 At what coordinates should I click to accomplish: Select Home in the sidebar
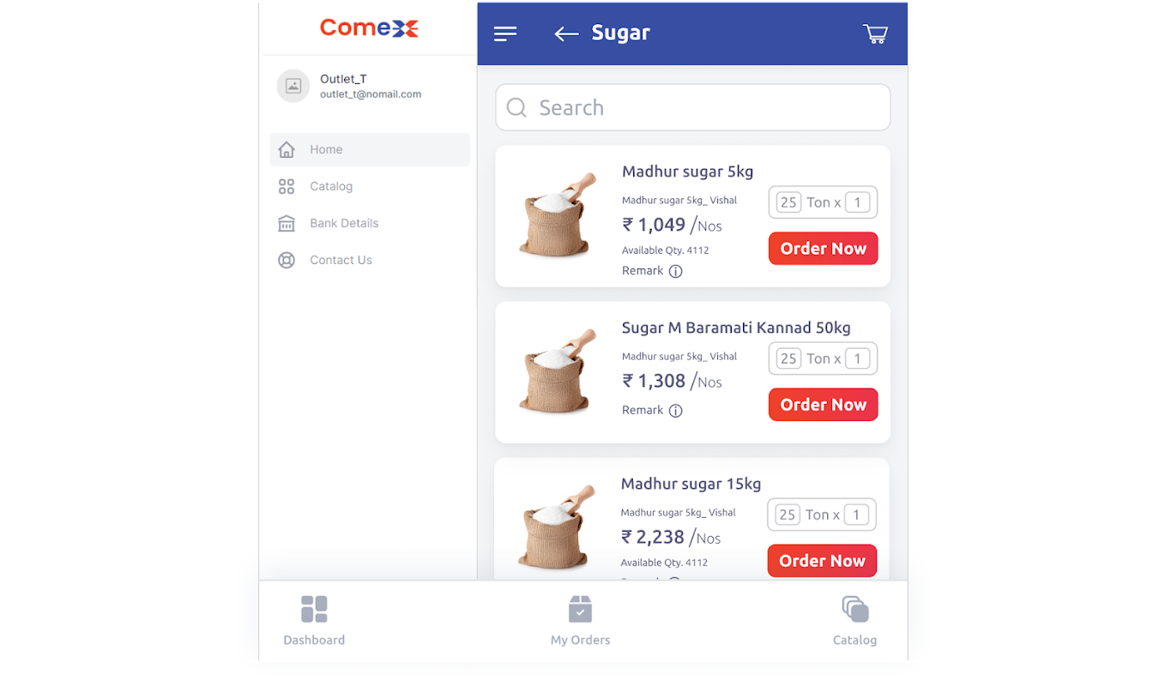(x=370, y=149)
